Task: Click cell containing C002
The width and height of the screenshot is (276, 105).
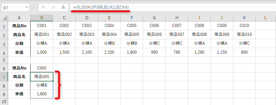Action: pyautogui.click(x=64, y=26)
